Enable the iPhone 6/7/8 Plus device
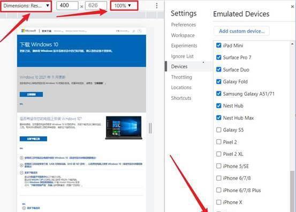 218,190
